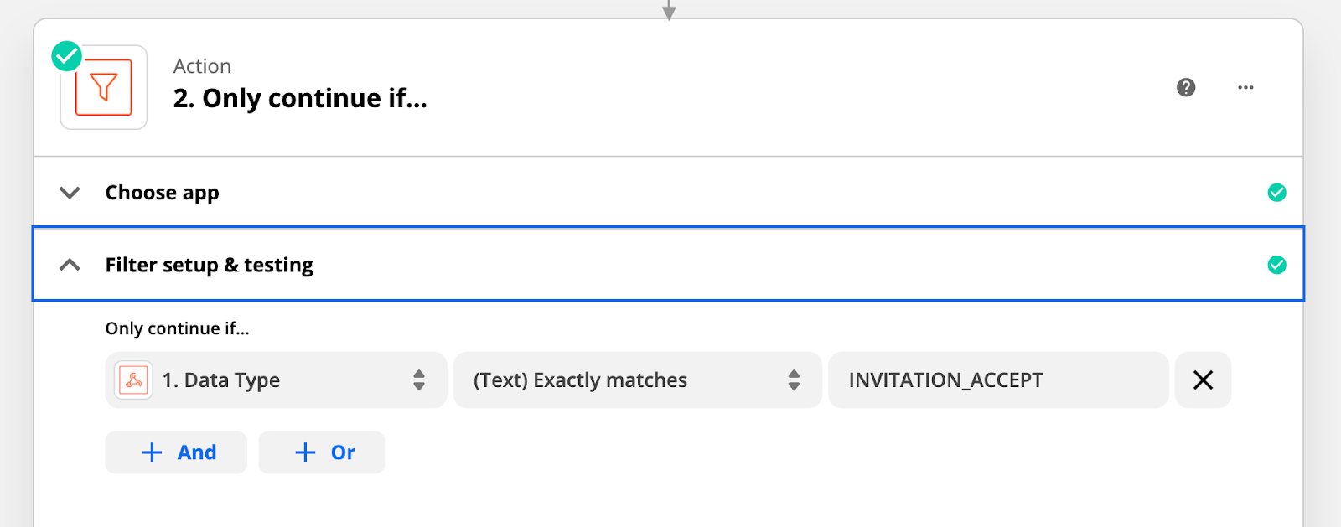Open the three-dots more options menu
The width and height of the screenshot is (1341, 527).
click(1245, 87)
